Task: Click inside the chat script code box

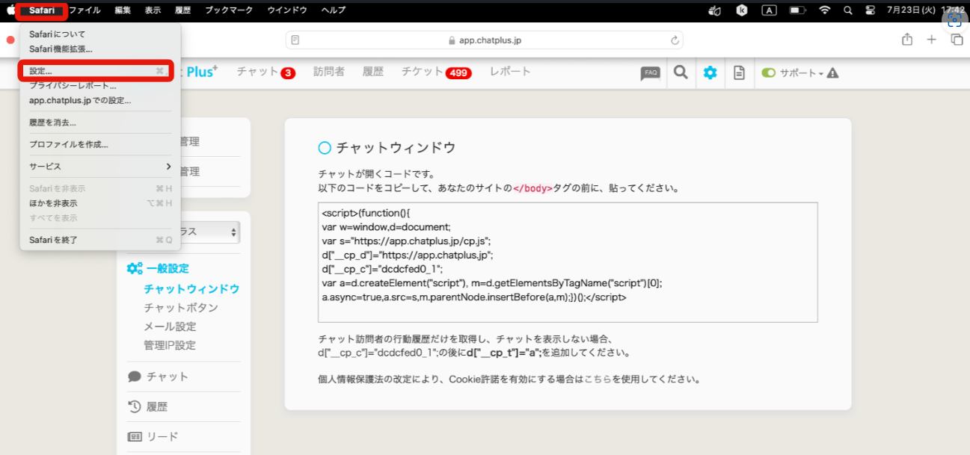Action: click(x=568, y=262)
